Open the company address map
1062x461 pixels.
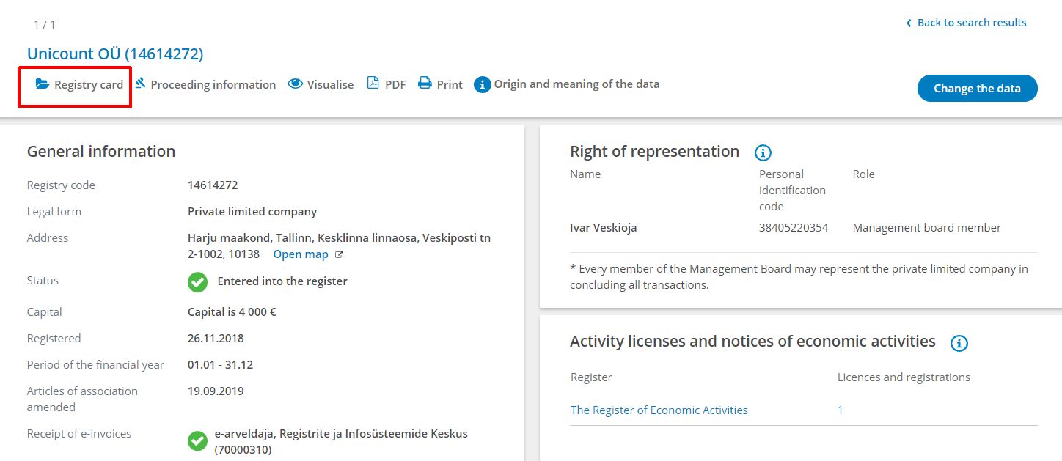pos(301,254)
